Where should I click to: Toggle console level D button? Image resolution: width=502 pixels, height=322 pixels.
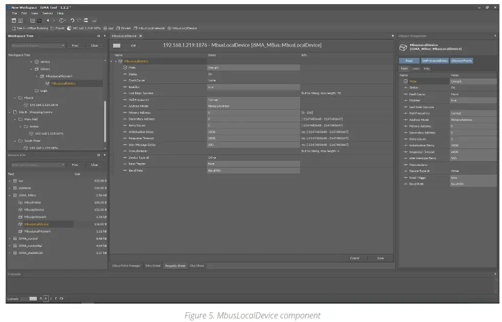(x=40, y=298)
